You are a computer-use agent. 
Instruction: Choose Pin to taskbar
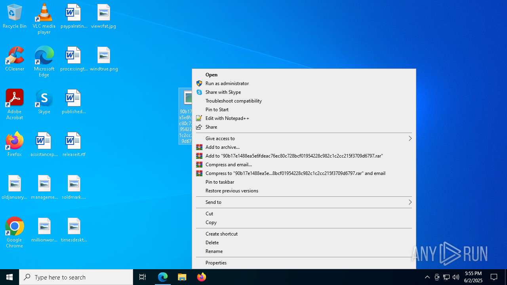pos(304,182)
